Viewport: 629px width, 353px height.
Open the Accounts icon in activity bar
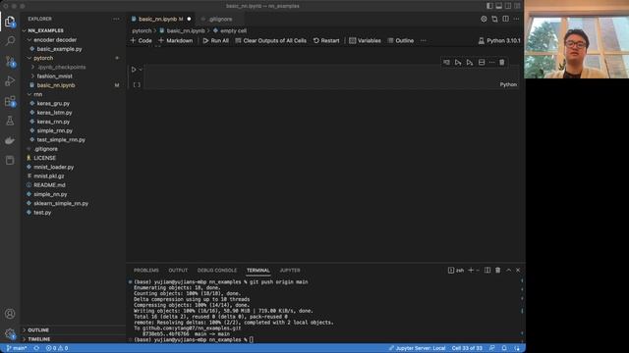(10, 314)
